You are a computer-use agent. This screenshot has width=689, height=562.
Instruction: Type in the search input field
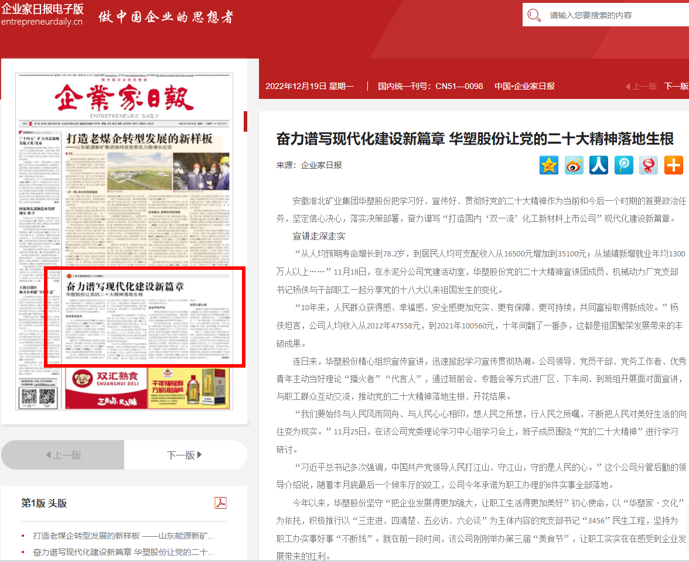pyautogui.click(x=615, y=16)
